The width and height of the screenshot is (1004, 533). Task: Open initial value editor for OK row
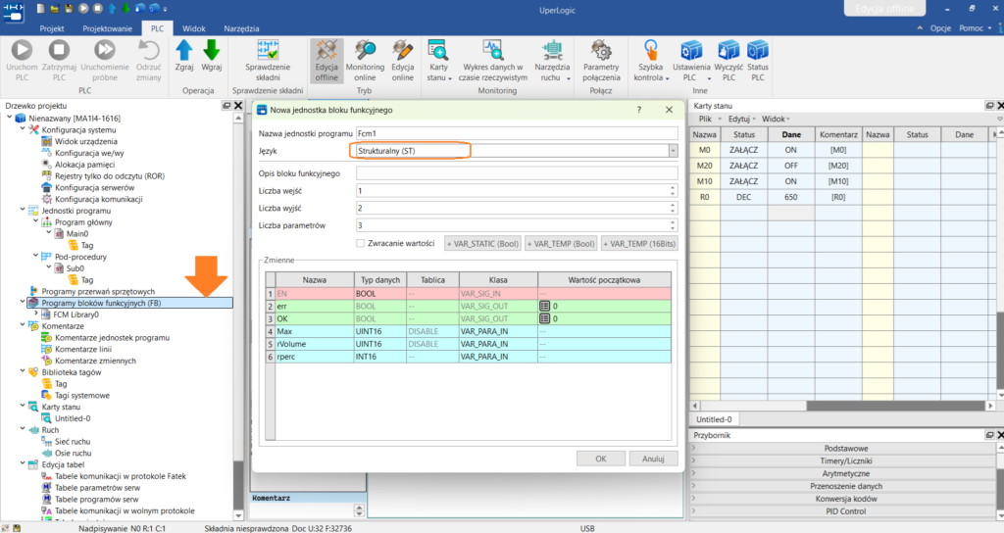545,318
